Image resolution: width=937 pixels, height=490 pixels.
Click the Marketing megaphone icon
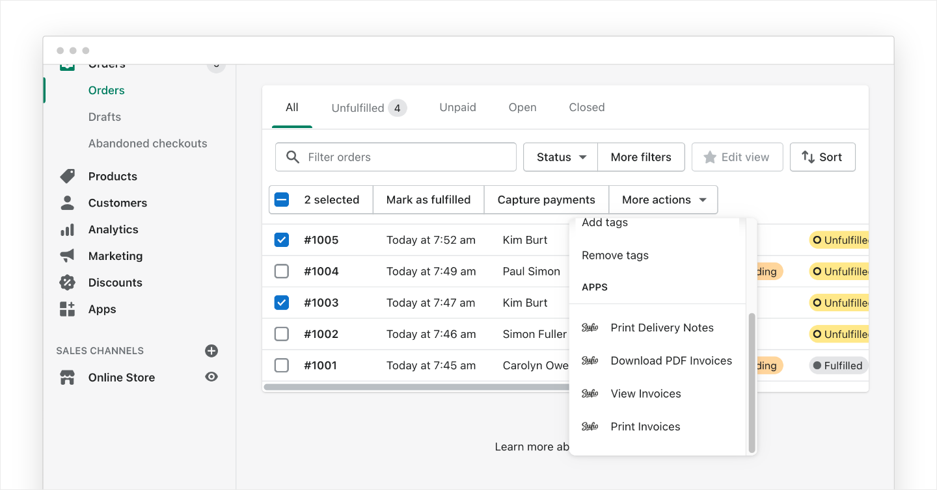pos(67,256)
